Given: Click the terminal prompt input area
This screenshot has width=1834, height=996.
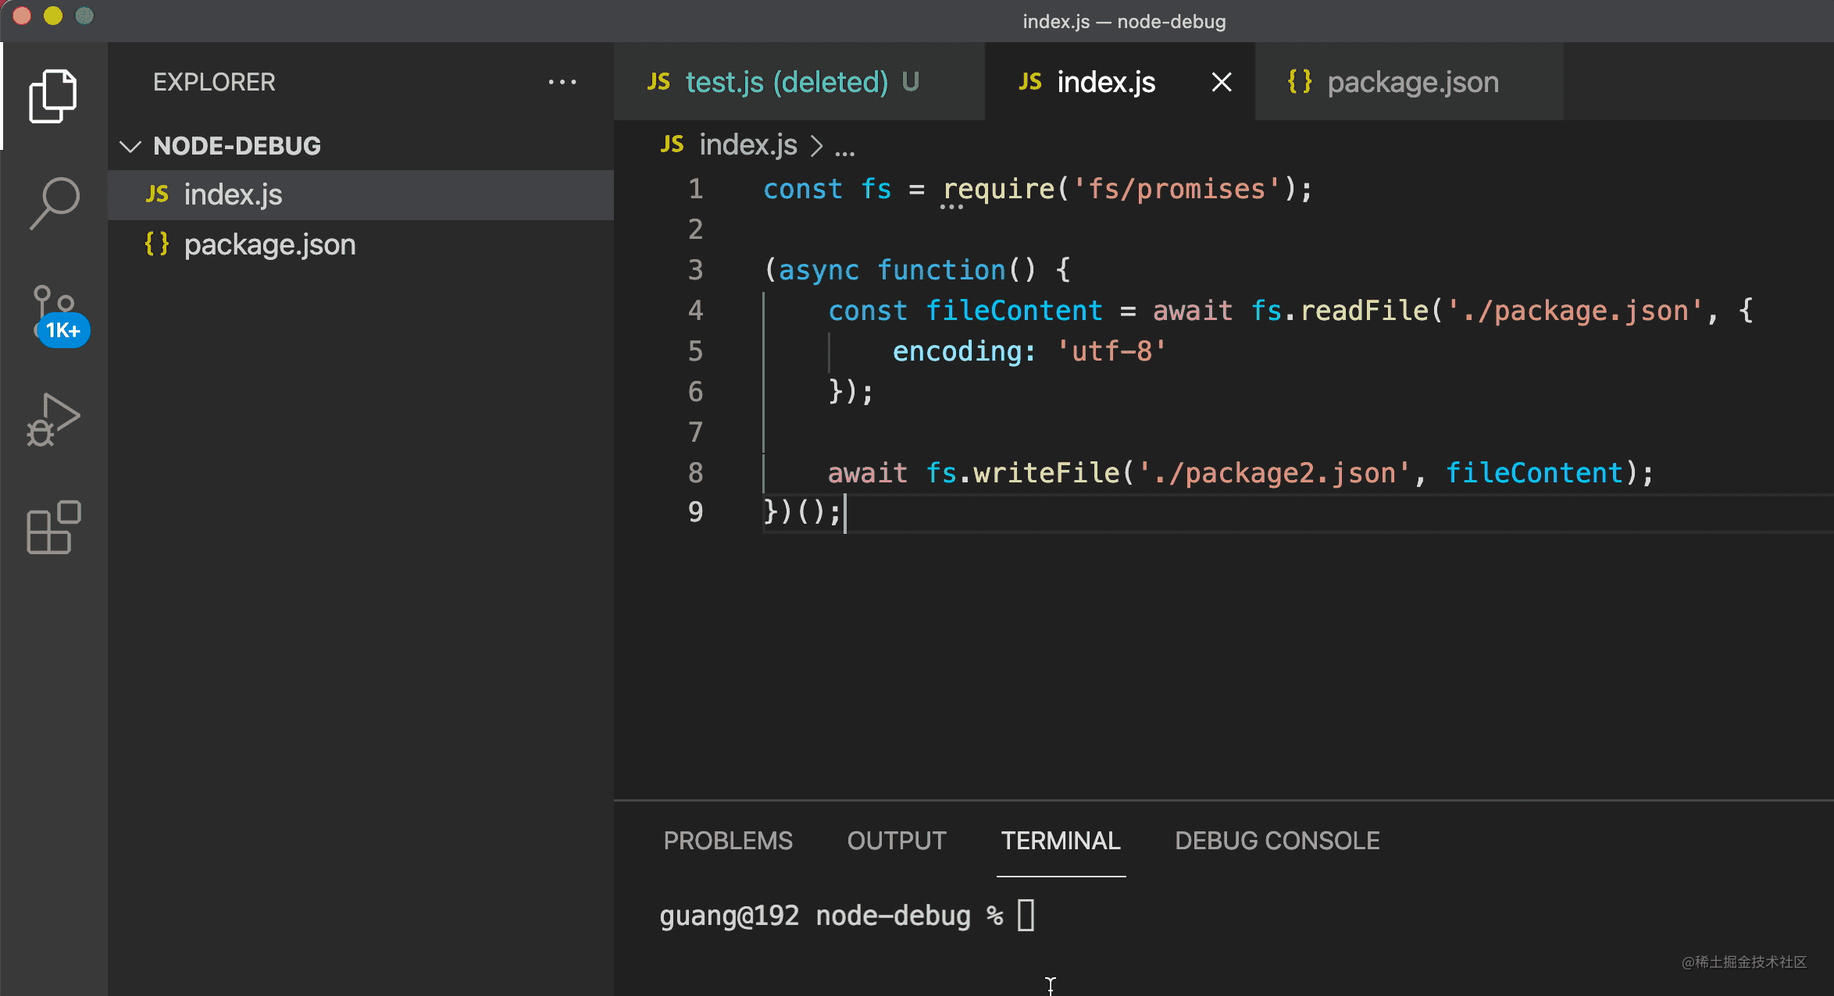Looking at the screenshot, I should 1026,916.
